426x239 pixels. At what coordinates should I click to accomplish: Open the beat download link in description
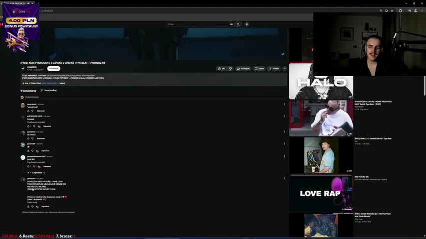click(x=49, y=83)
